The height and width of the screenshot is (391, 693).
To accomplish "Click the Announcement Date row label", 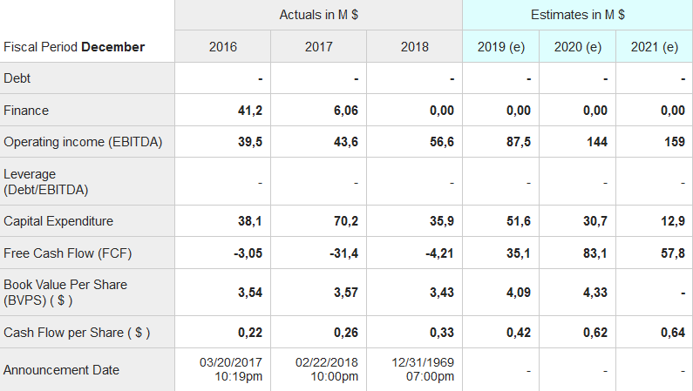I will click(61, 370).
